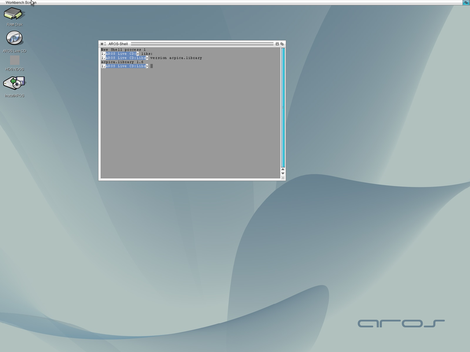Click the AROS-Shell window depth gadget

282,44
